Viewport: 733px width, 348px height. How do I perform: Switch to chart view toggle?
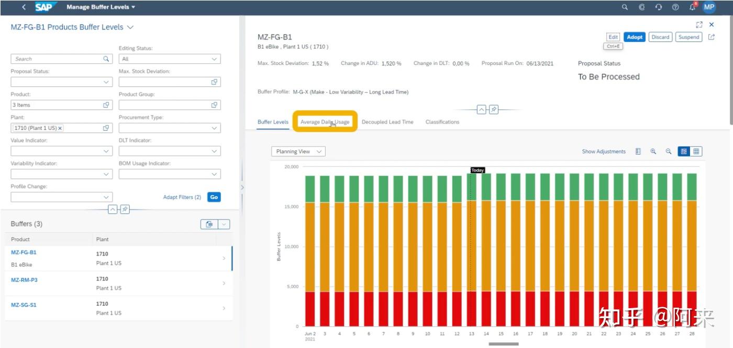[684, 151]
